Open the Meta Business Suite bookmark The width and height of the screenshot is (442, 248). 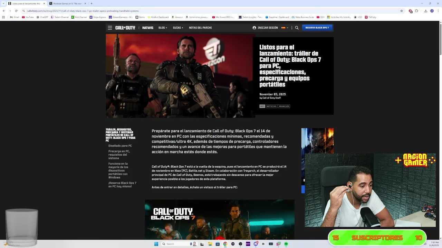(302, 17)
